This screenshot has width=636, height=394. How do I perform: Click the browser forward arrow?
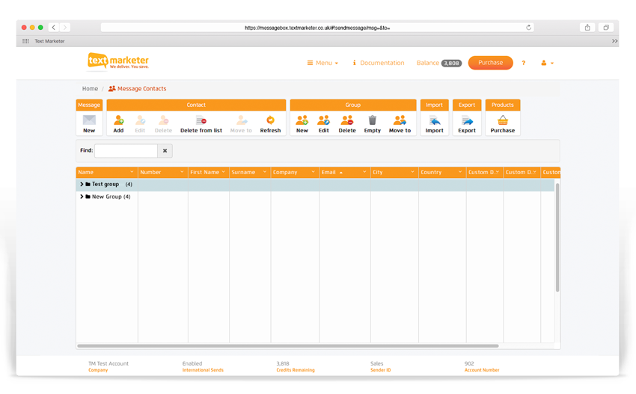point(65,28)
